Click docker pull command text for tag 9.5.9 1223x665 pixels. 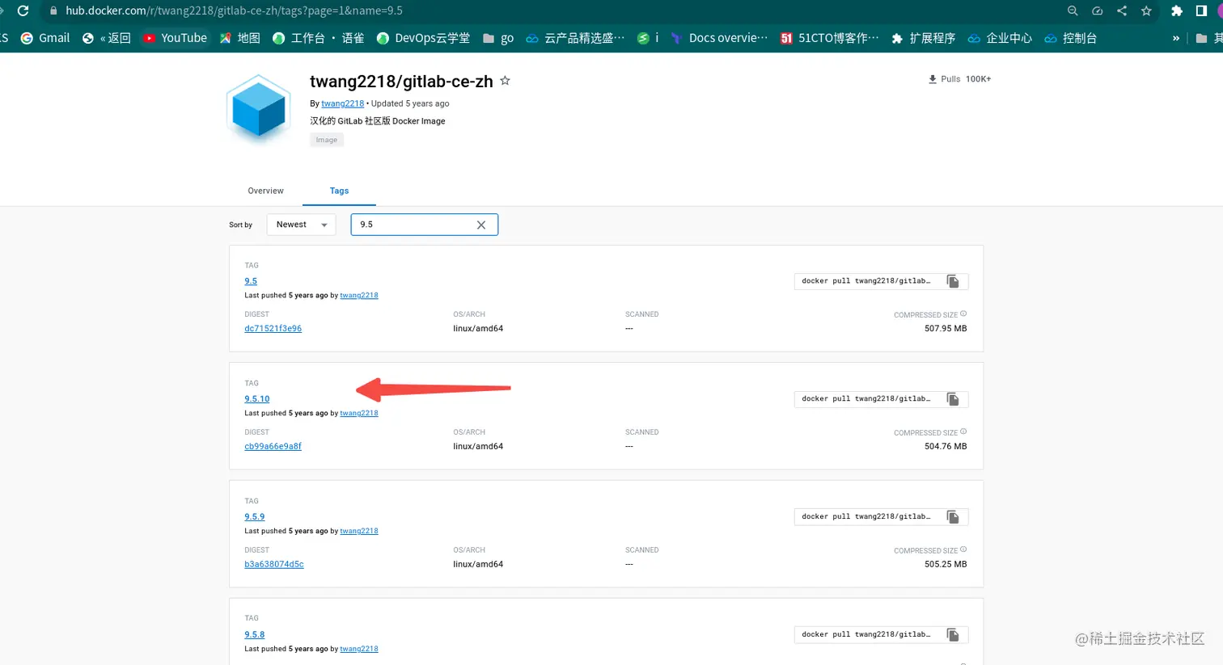(x=865, y=517)
